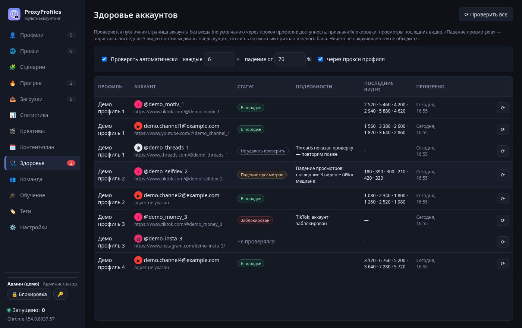The width and height of the screenshot is (522, 328).
Task: Open the Профили section
Action: [x=42, y=35]
